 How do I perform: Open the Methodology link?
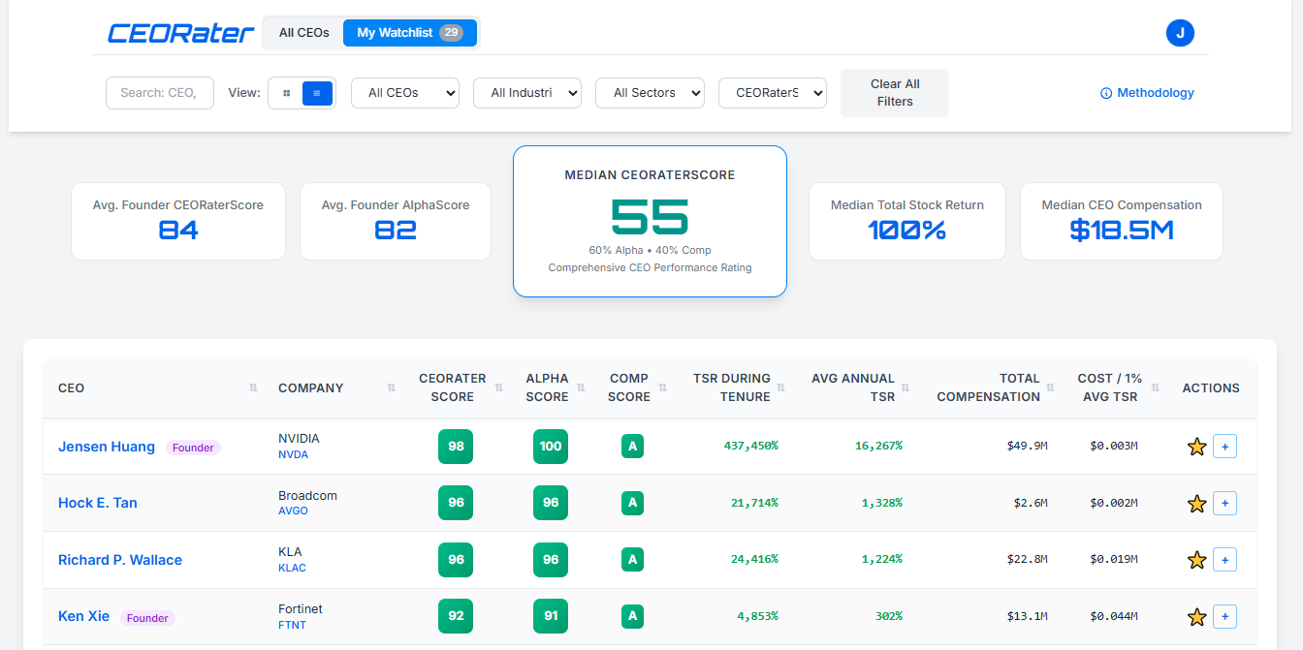pyautogui.click(x=1147, y=93)
